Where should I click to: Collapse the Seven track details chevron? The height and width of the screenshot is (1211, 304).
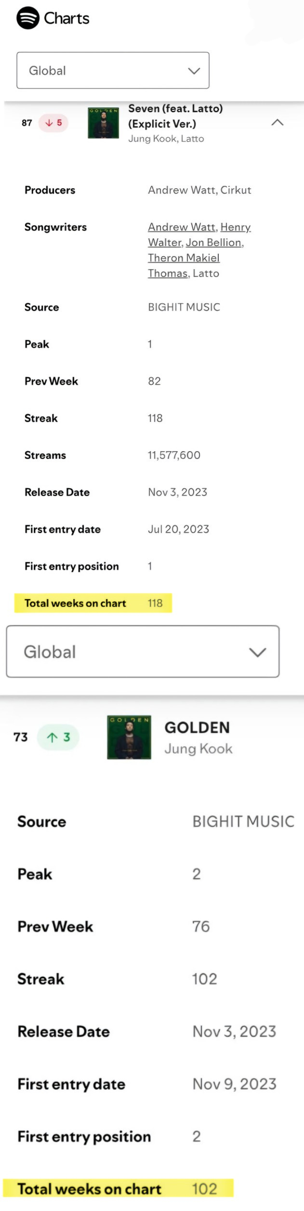[x=277, y=123]
